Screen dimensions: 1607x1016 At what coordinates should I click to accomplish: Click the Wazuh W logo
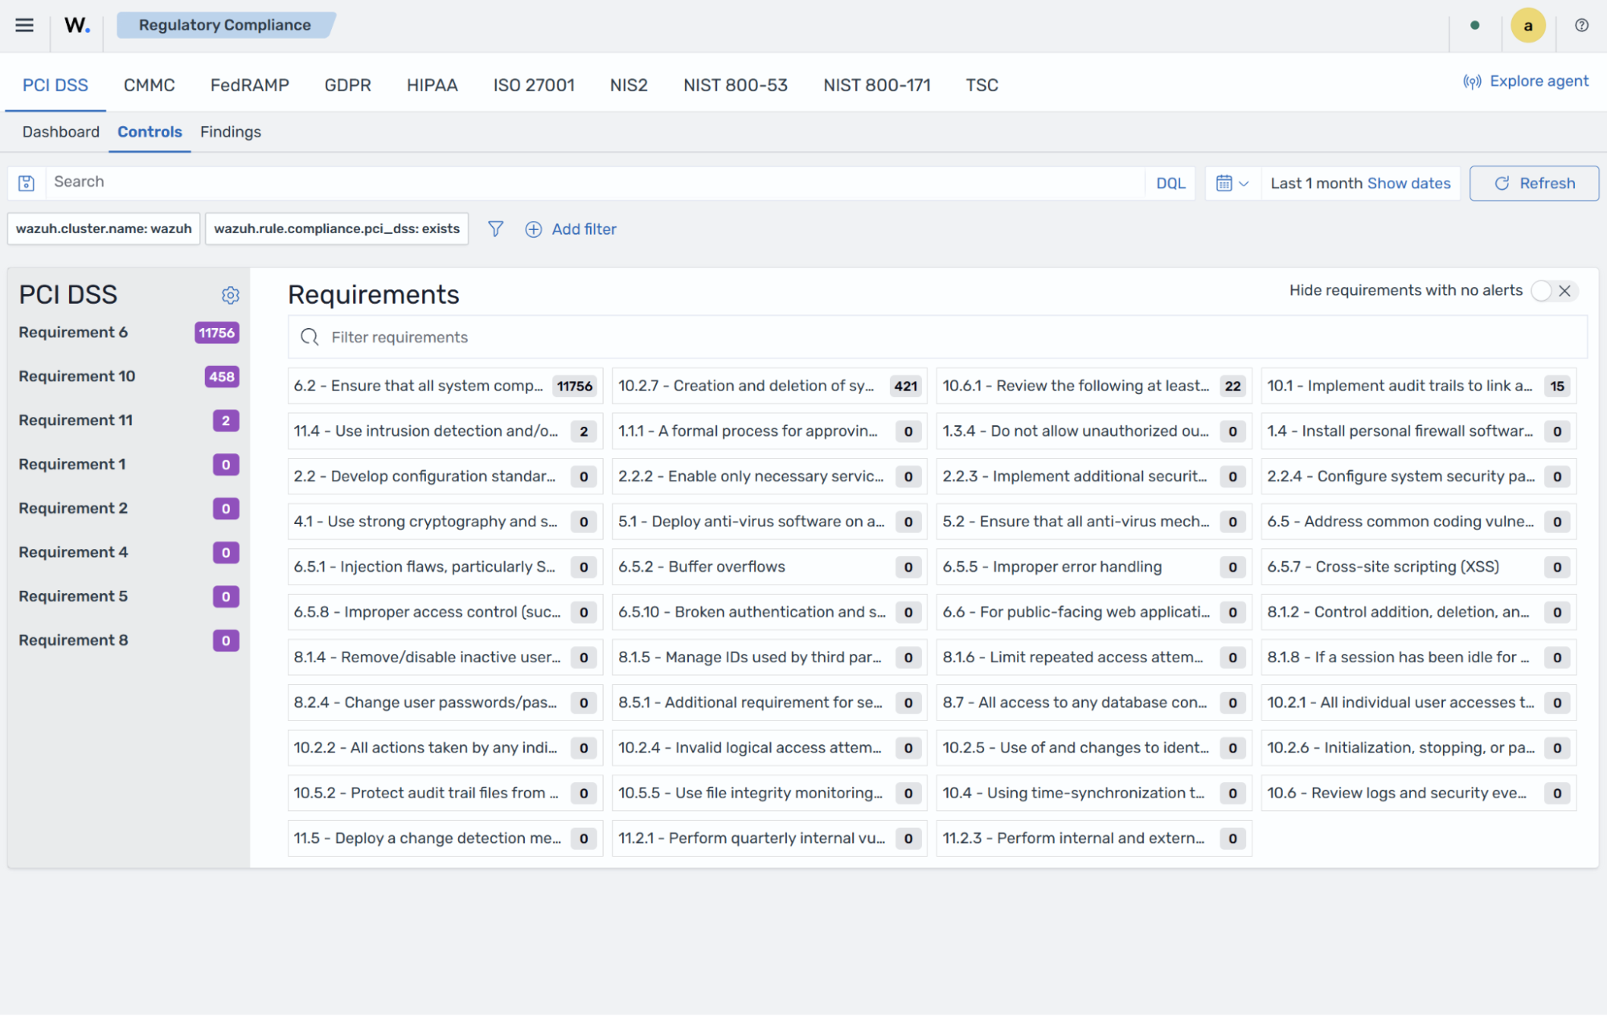(x=77, y=25)
